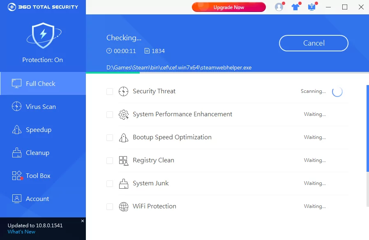Viewport: 369px width, 240px height.
Task: Click the Bootup Speed Optimization label
Action: point(172,137)
